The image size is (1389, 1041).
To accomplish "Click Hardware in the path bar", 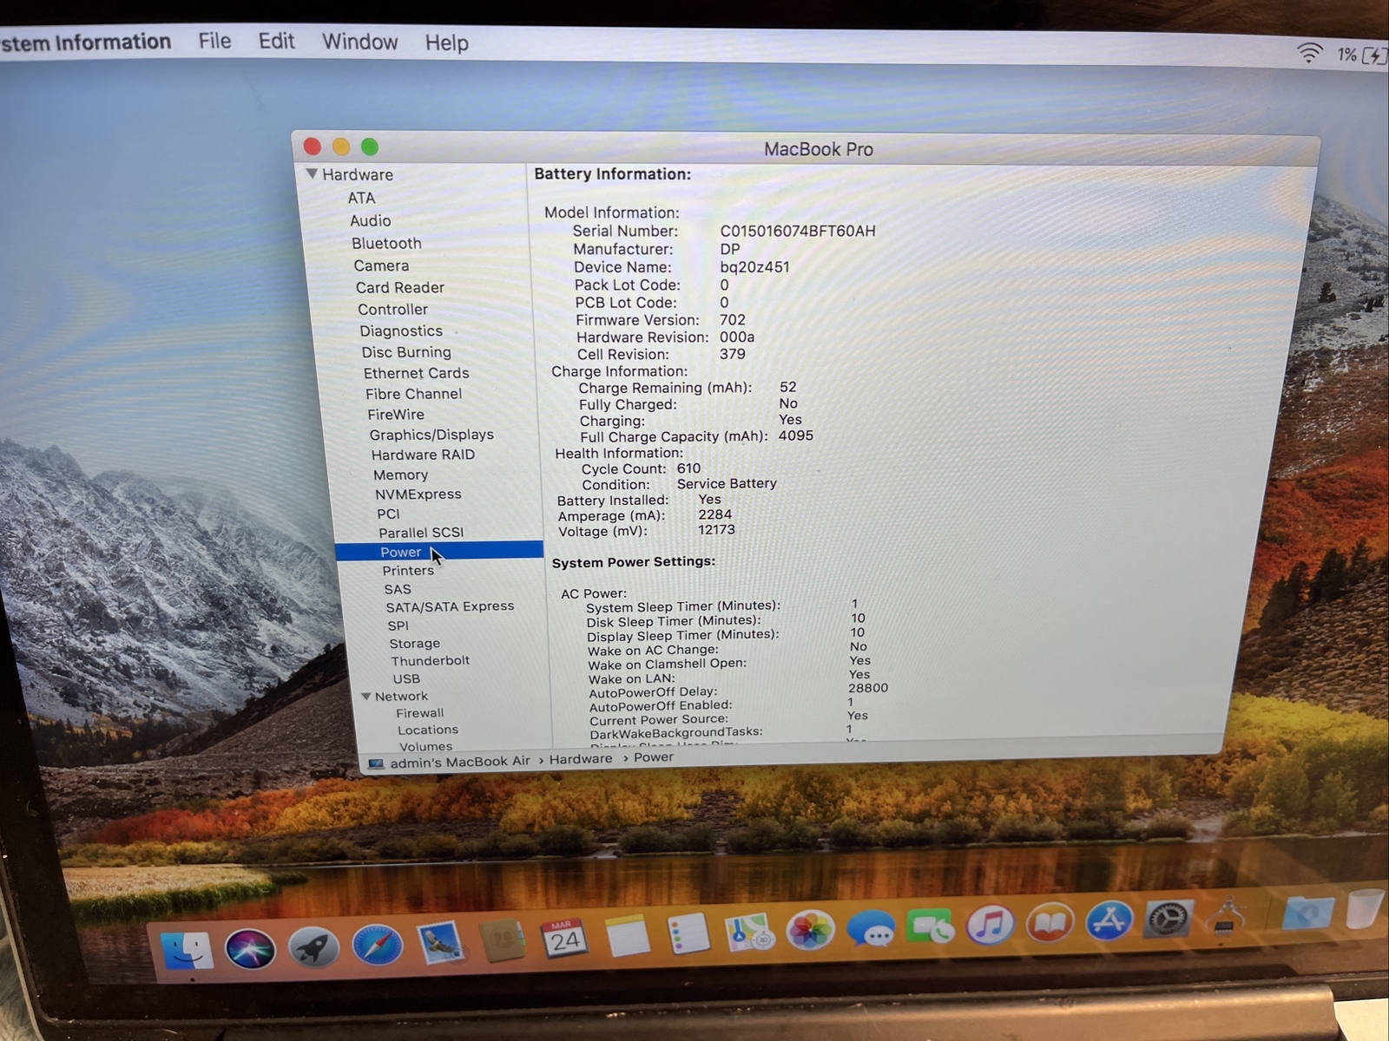I will [x=580, y=759].
